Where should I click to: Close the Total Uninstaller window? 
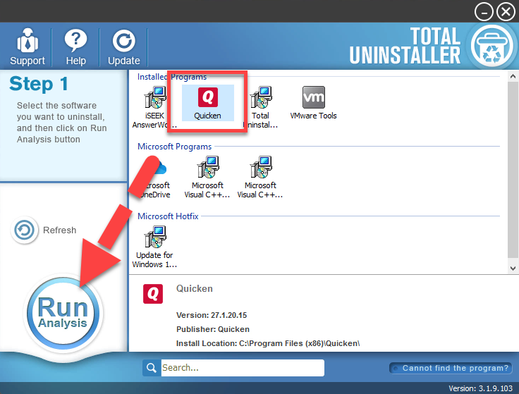click(x=506, y=12)
